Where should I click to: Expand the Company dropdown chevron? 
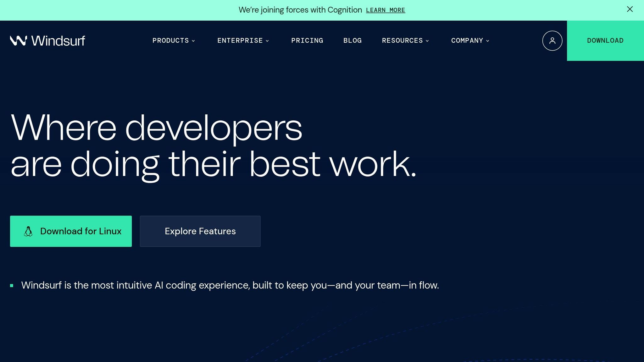point(488,41)
